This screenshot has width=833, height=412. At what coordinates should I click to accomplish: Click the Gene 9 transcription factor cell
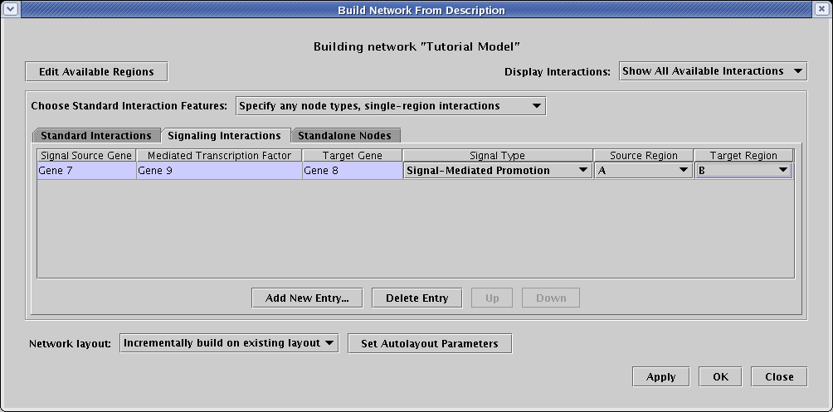[x=219, y=171]
